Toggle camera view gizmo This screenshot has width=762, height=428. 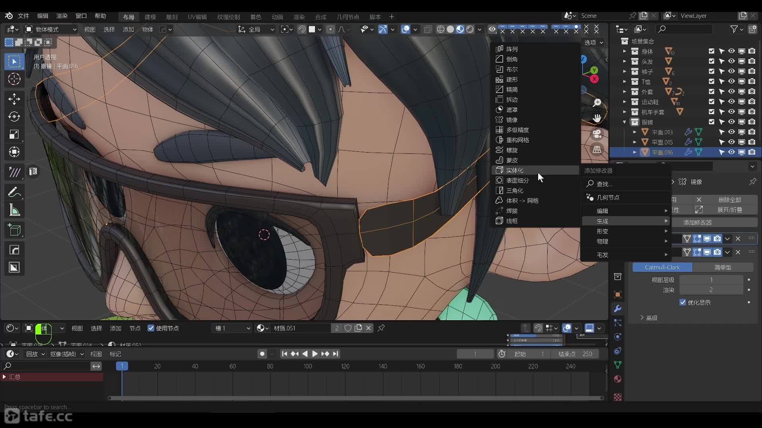pyautogui.click(x=597, y=134)
